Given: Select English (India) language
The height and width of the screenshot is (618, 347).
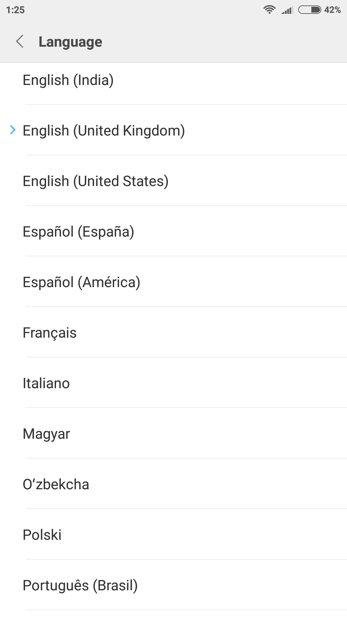Looking at the screenshot, I should click(x=68, y=80).
